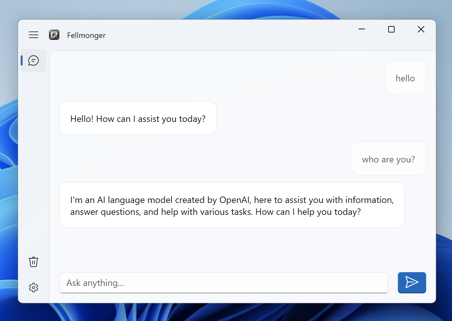Screen dimensions: 452x321
Task: Select the 'Hello! How can I assist you today?' reply
Action: (x=138, y=118)
